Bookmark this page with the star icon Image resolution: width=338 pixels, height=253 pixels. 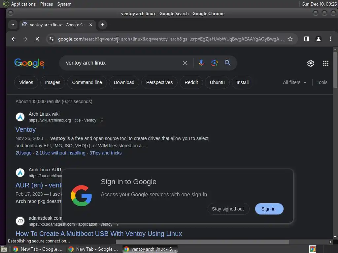(290, 39)
